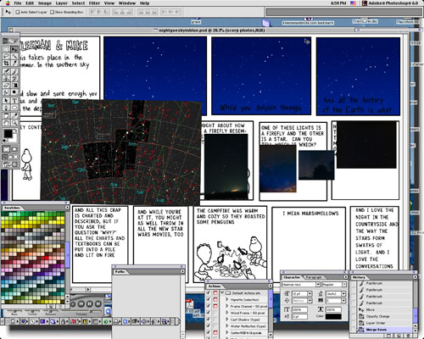Select the Eraser tool in the toolbox

point(6,85)
